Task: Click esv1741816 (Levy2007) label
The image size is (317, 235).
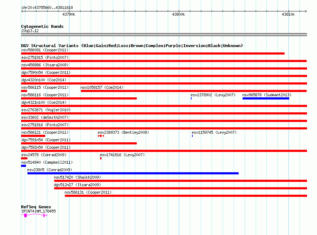Action: click(122, 155)
